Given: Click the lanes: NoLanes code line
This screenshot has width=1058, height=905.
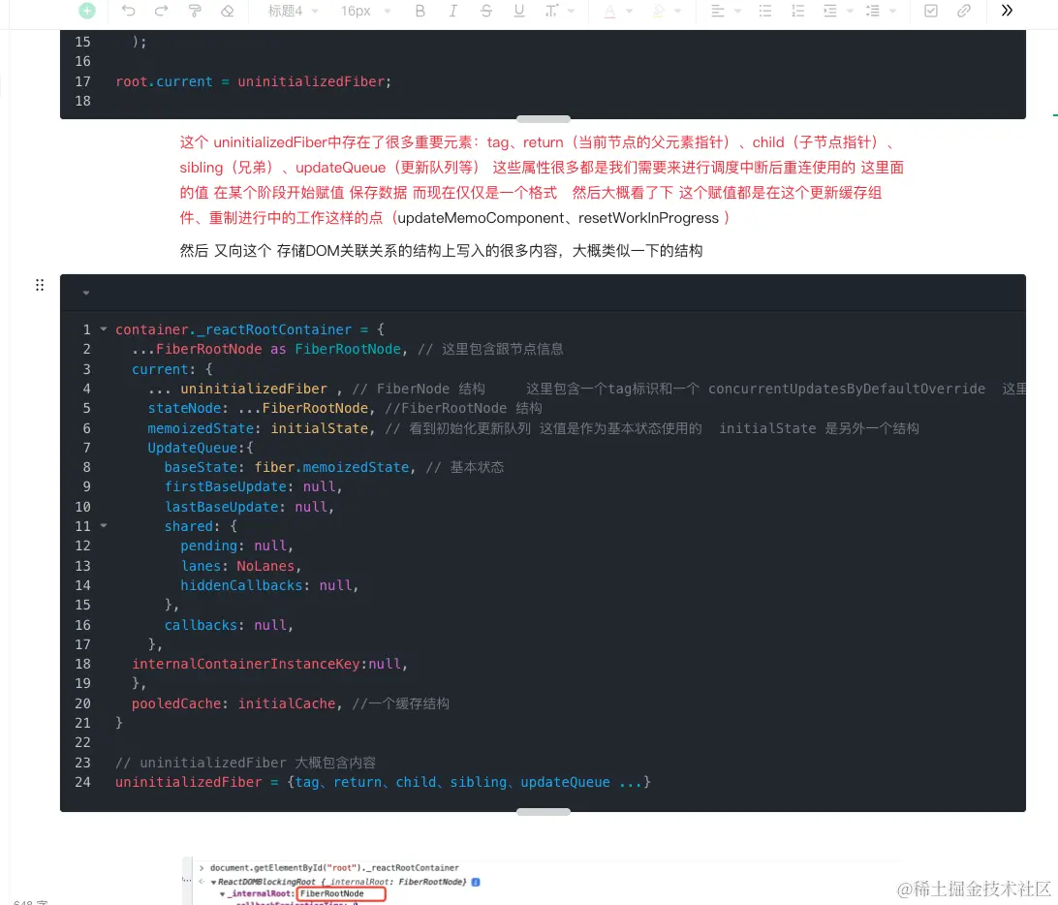Looking at the screenshot, I should [x=241, y=566].
